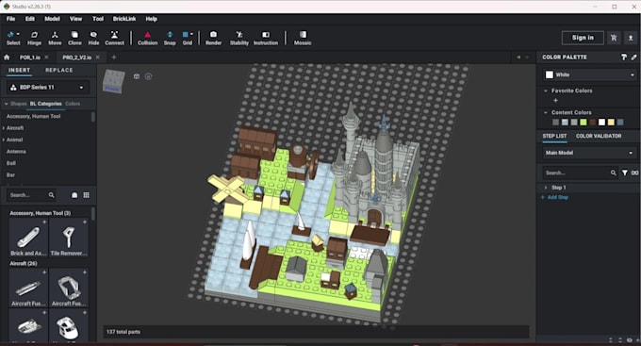Click the circular reset view icon
This screenshot has width=641, height=346.
148,76
